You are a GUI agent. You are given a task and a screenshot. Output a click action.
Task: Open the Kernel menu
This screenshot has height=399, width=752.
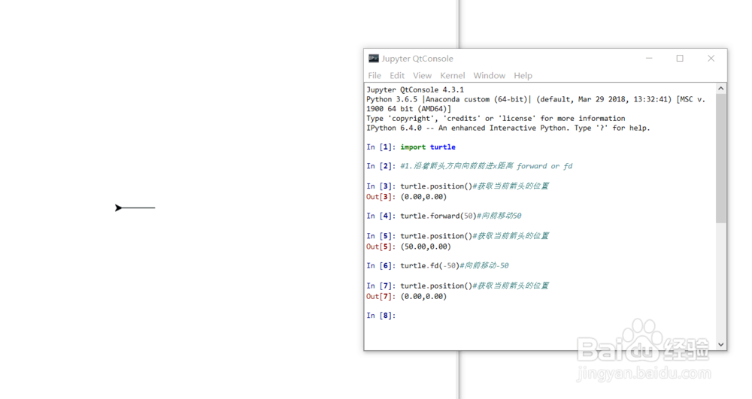click(452, 76)
